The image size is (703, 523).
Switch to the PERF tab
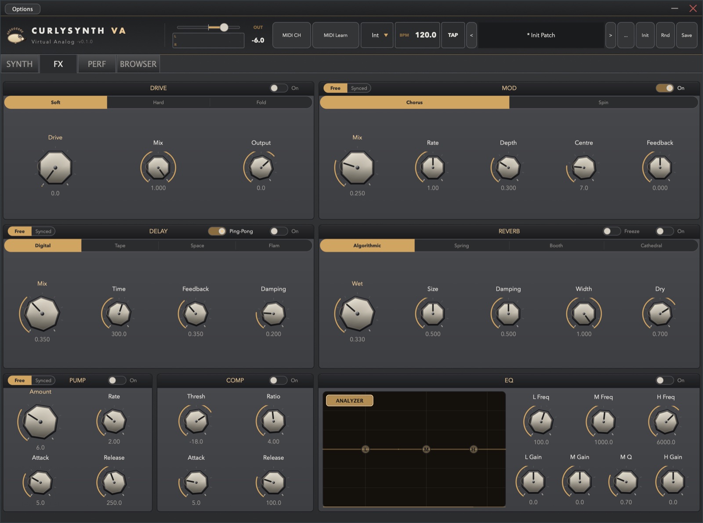97,64
